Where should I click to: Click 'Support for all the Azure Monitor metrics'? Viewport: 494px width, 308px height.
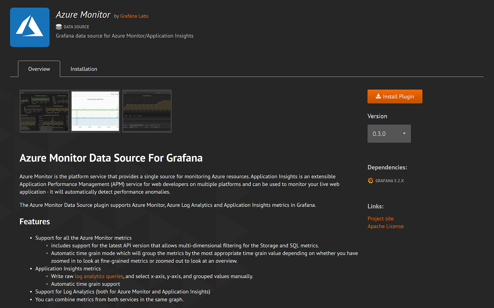[83, 238]
